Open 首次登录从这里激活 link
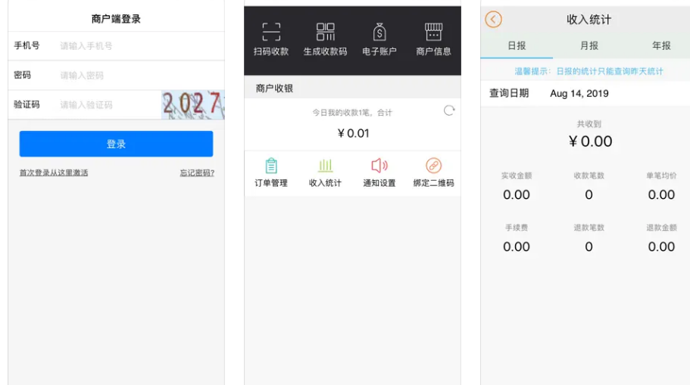 (x=54, y=172)
